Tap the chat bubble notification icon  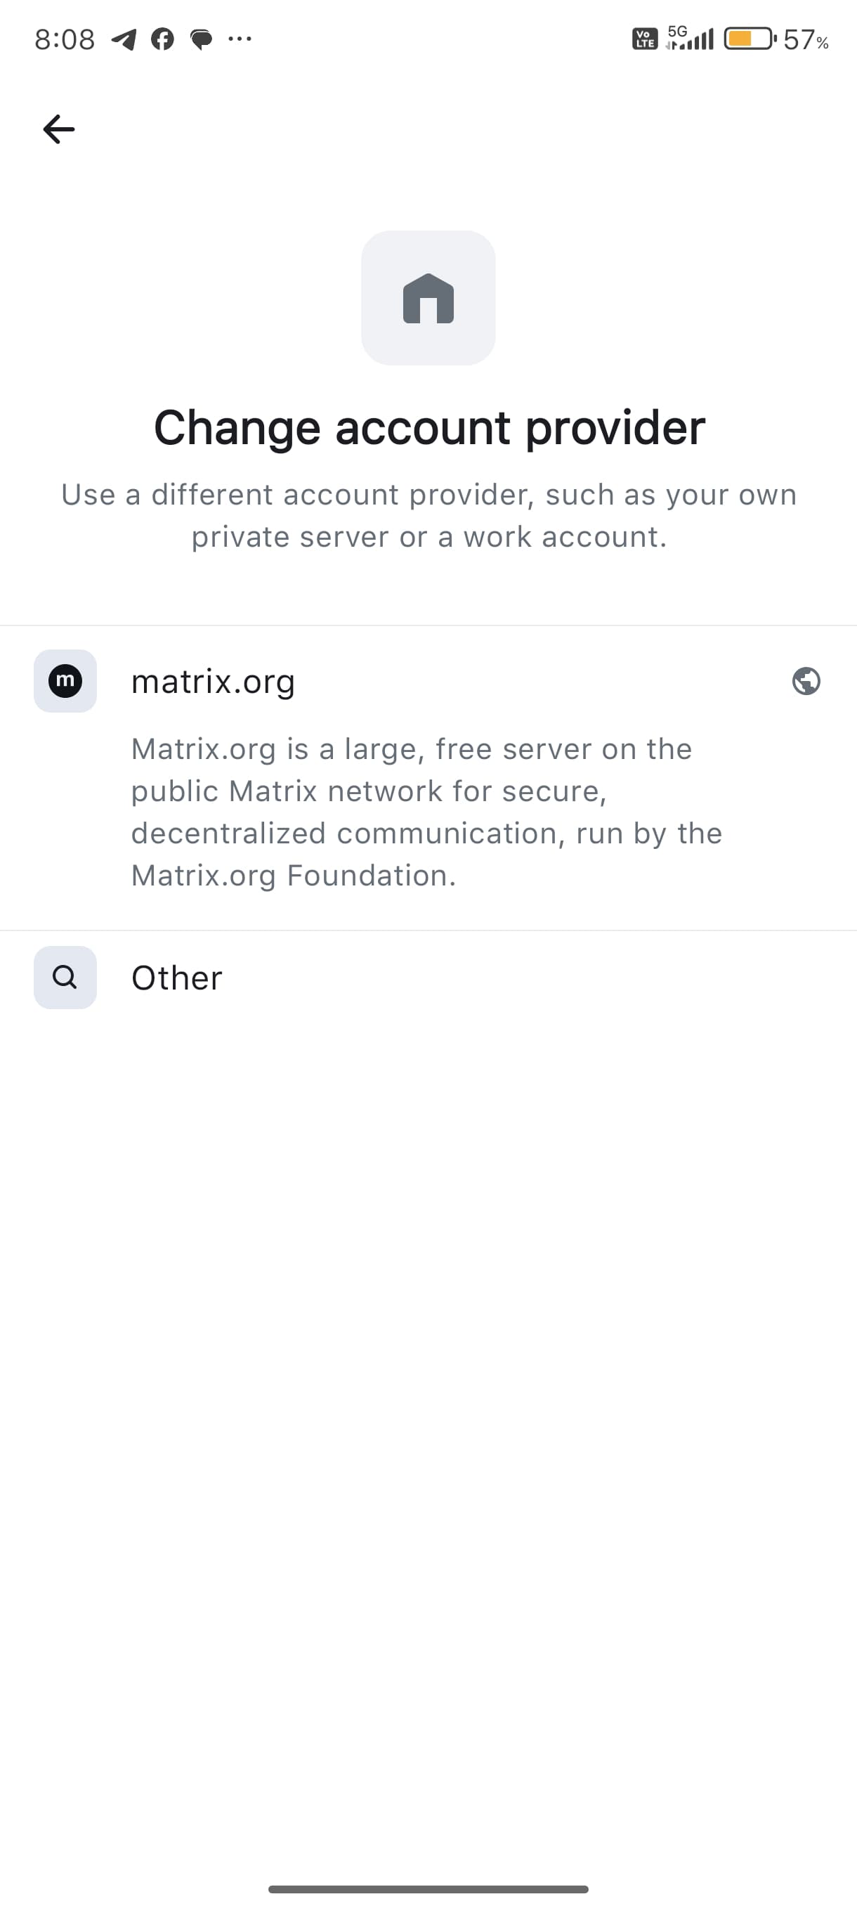[201, 39]
